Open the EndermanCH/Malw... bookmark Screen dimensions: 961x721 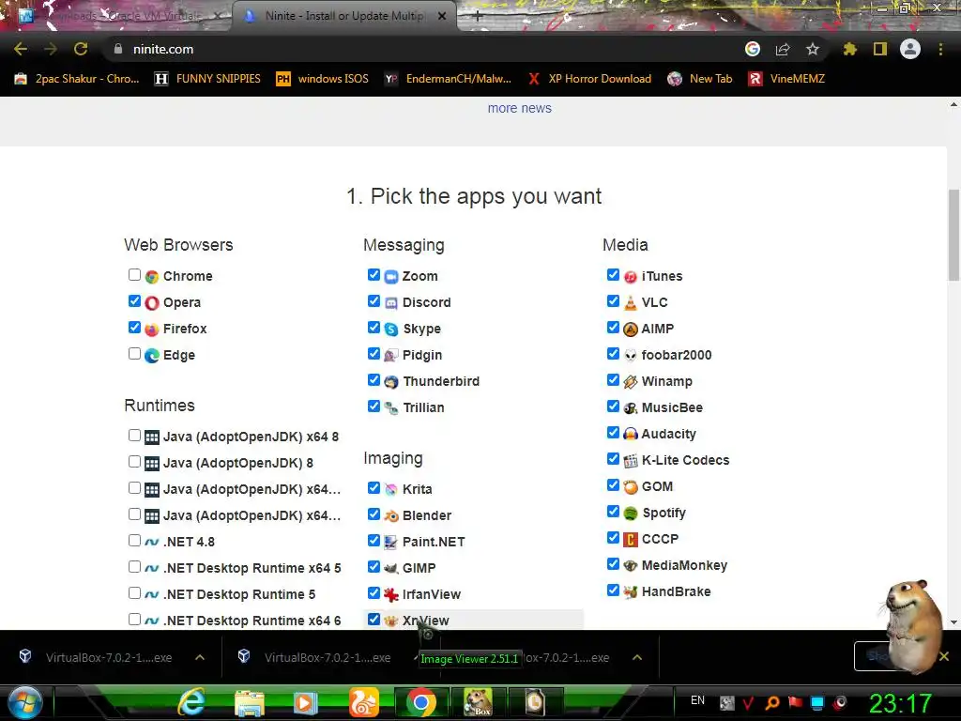[448, 79]
